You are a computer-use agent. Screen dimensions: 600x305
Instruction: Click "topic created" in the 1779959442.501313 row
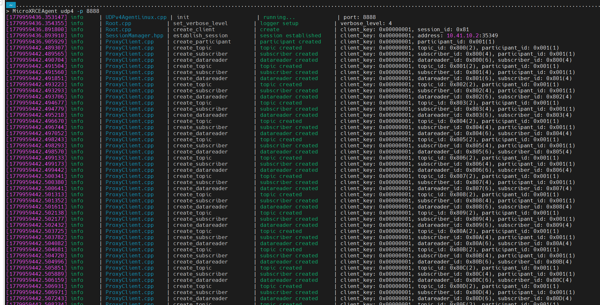[281, 194]
